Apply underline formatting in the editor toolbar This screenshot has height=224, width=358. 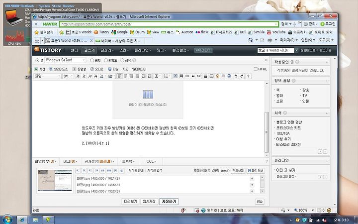(x=84, y=76)
